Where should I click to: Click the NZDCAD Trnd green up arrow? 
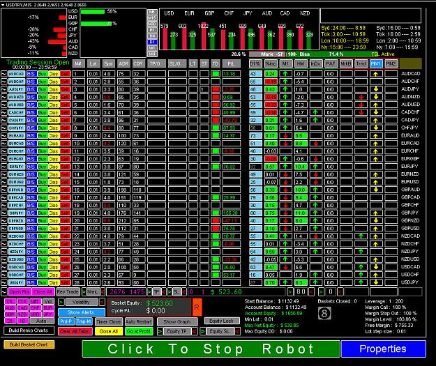click(361, 236)
